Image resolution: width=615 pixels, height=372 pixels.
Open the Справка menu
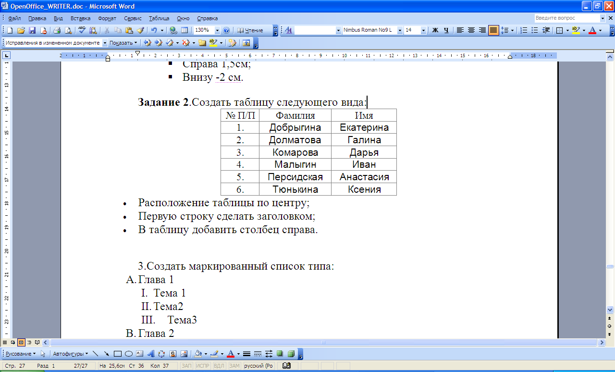pyautogui.click(x=207, y=18)
